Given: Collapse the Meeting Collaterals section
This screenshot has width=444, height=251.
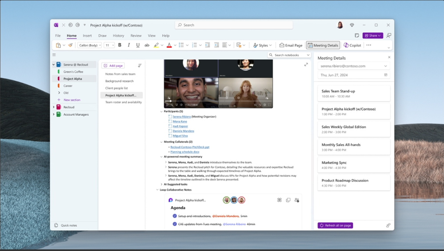Looking at the screenshot, I should 161,142.
